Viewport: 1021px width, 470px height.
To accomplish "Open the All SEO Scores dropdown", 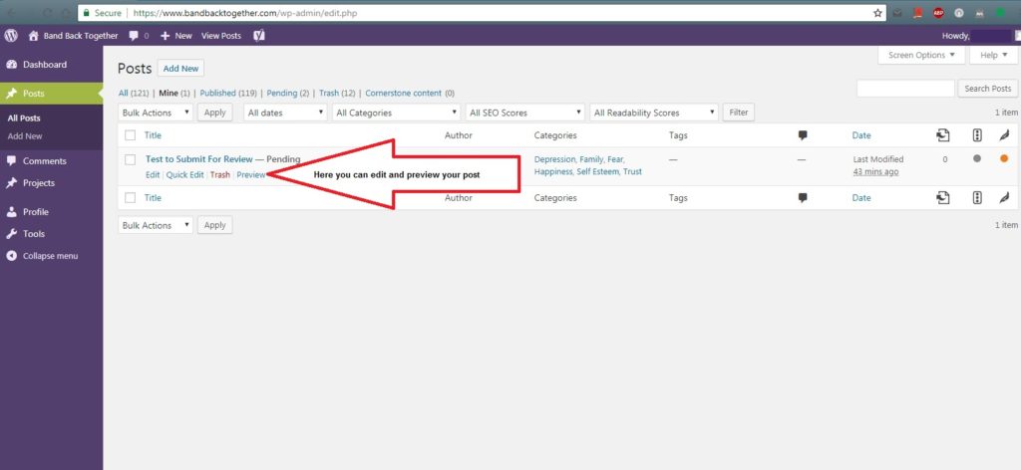I will click(x=524, y=113).
